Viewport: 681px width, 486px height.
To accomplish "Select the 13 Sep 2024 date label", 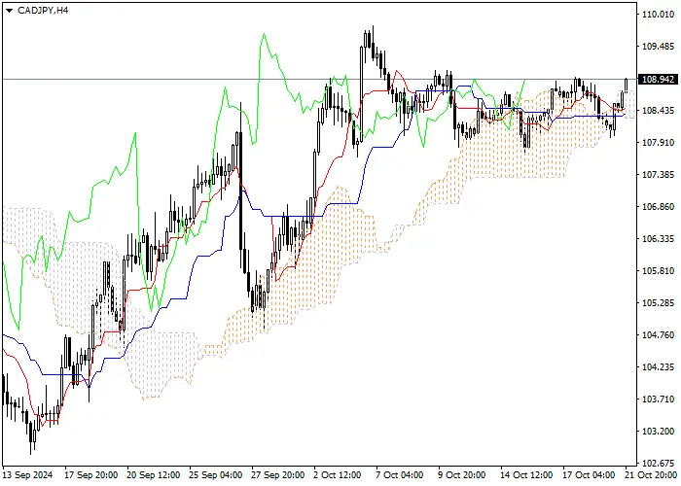I will (x=28, y=475).
